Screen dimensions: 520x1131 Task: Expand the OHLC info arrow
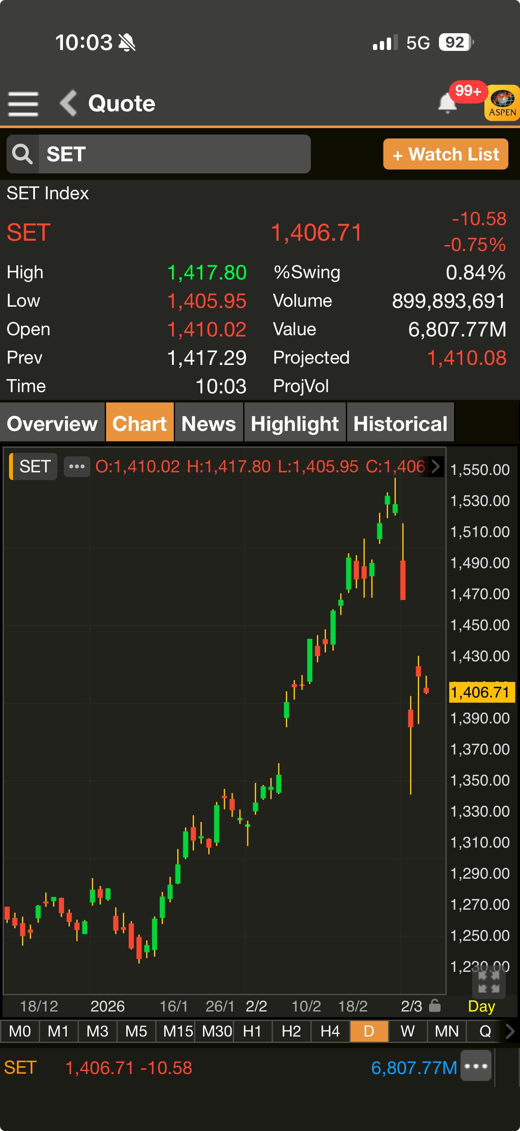(435, 466)
